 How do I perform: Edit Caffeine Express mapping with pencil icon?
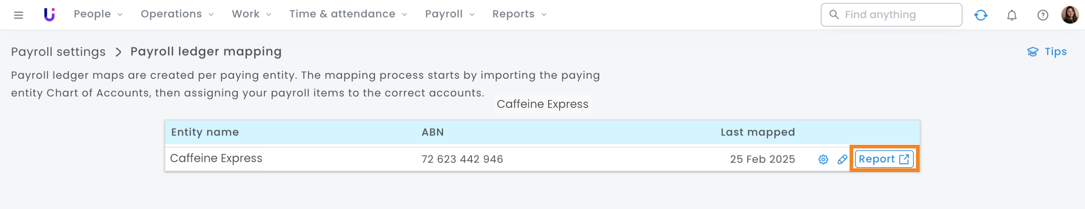842,159
